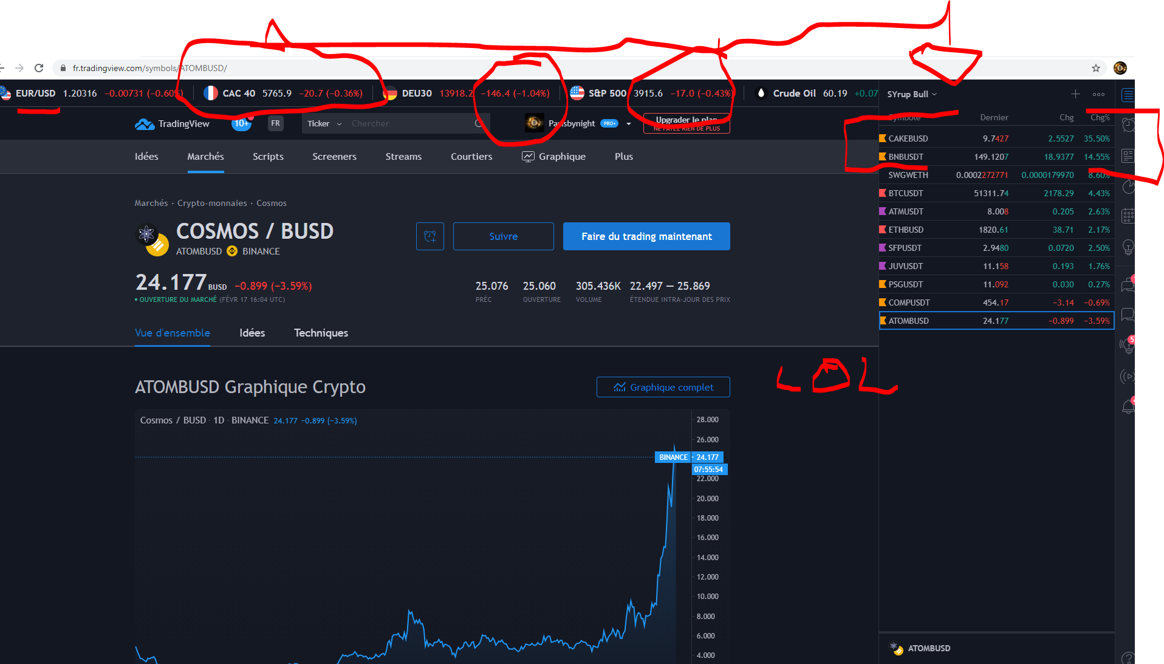Viewport: 1164px width, 664px height.
Task: Open the Screeners top menu
Action: point(334,157)
